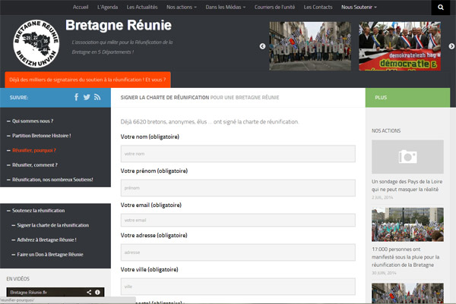Image resolution: width=456 pixels, height=304 pixels.
Task: Go to Accueil in top navigation
Action: coord(81,7)
